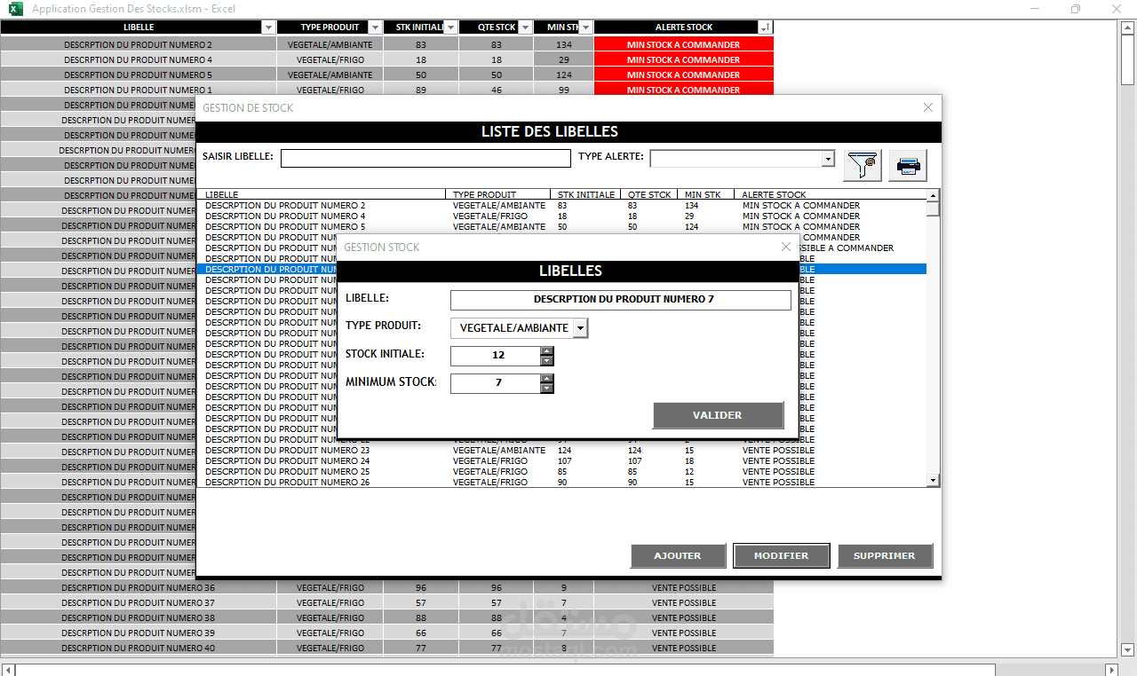Image resolution: width=1137 pixels, height=676 pixels.
Task: Decrease MINIMUM STOCK with down spinner
Action: (547, 388)
